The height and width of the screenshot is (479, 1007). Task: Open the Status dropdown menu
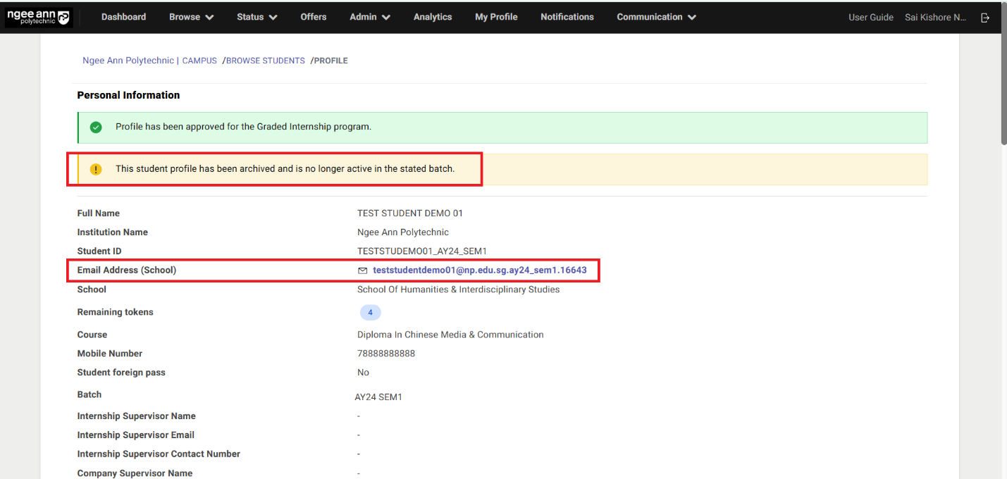coord(257,17)
